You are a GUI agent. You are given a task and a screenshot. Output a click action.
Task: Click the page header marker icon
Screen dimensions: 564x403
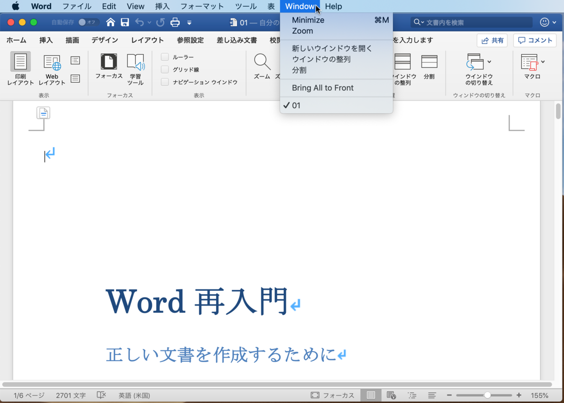coord(43,113)
